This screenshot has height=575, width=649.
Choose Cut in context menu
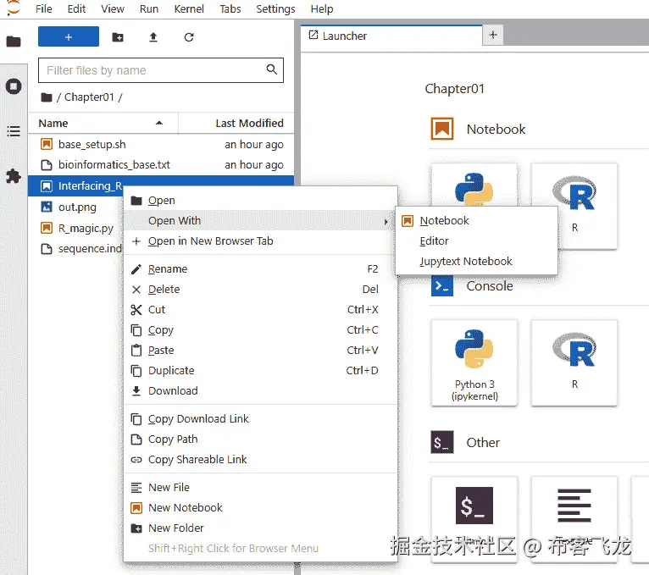coord(260,309)
